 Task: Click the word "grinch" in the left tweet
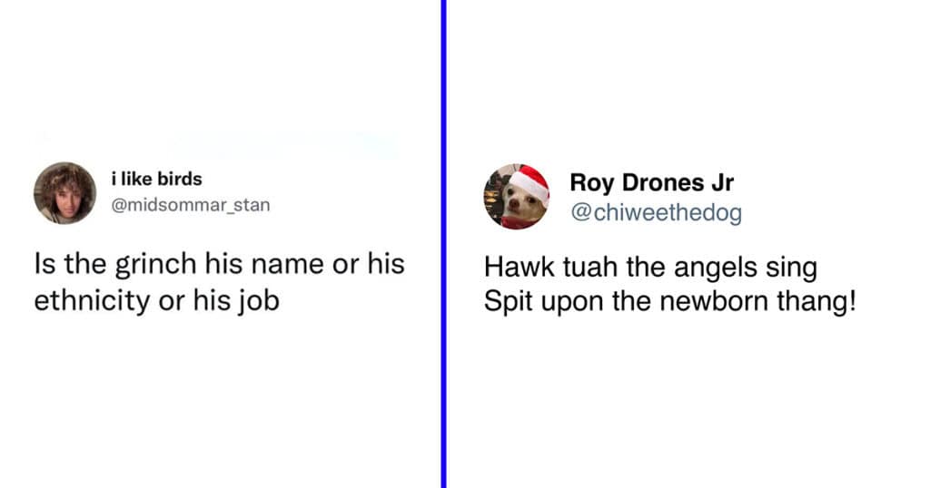(x=155, y=265)
